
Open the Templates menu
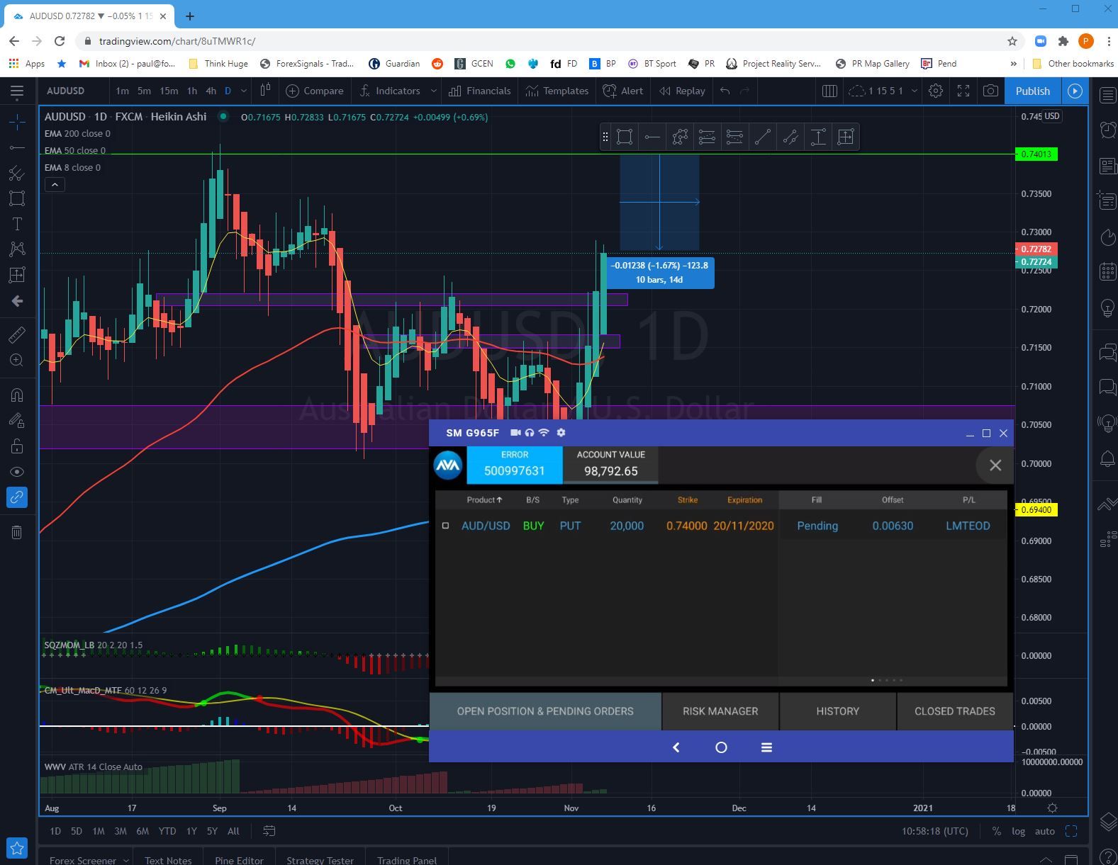(557, 91)
